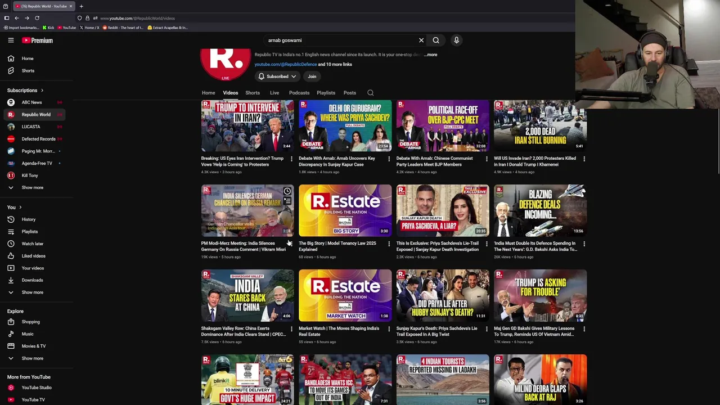Clear the search box with the X icon

click(421, 40)
